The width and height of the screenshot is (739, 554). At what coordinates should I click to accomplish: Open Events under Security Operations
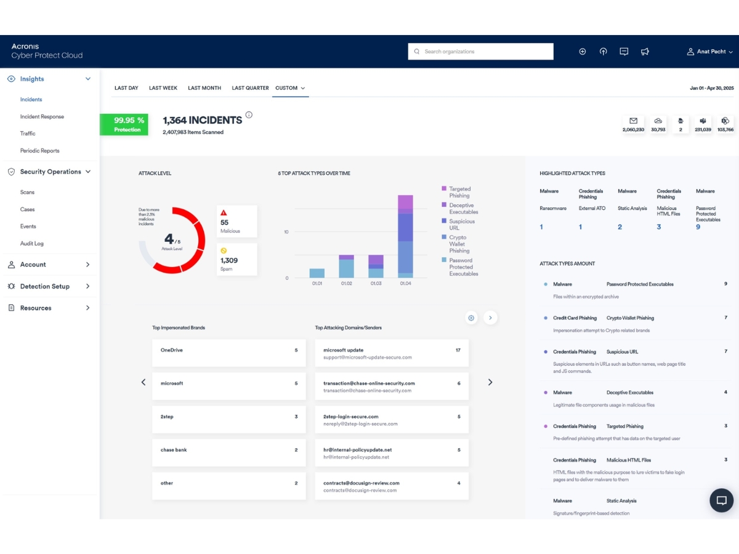click(28, 227)
